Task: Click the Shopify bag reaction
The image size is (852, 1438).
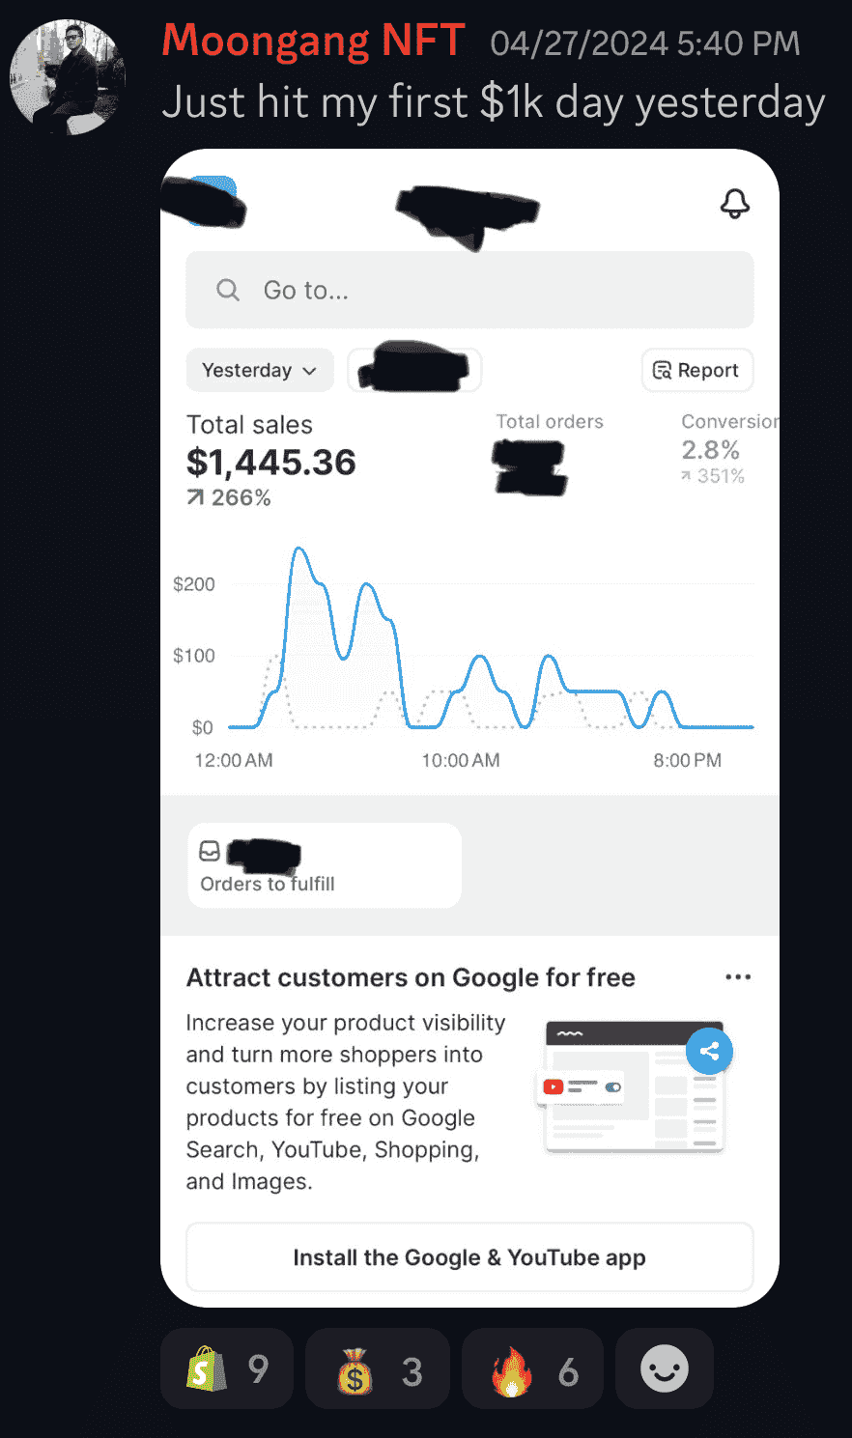Action: (x=227, y=1369)
